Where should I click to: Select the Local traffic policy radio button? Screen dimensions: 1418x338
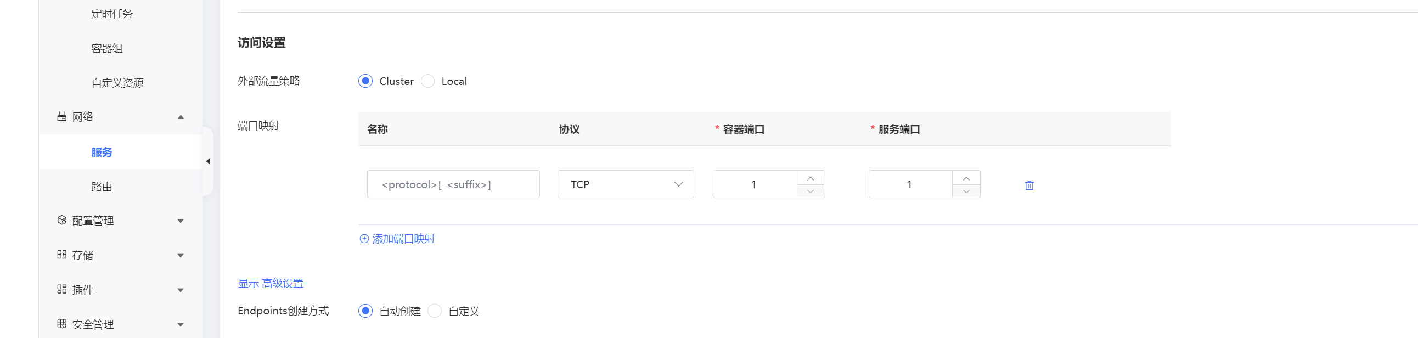[x=427, y=81]
